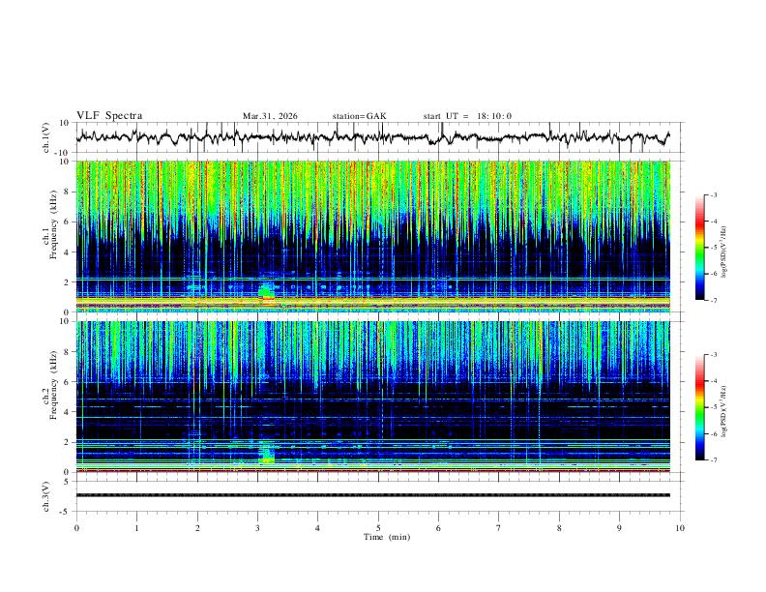The height and width of the screenshot is (592, 766).
Task: Click the 'station=GAK' header label
Action: coord(360,116)
